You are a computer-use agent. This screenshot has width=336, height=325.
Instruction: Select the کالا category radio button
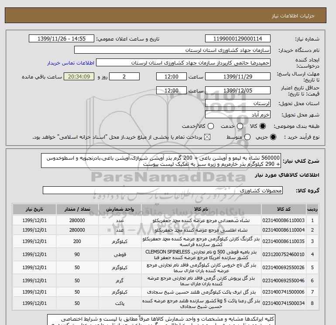pyautogui.click(x=263, y=126)
